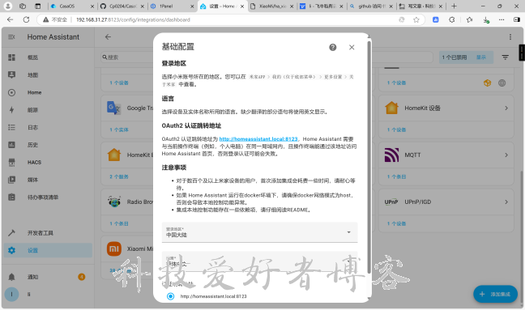Image resolution: width=525 pixels, height=310 pixels.
Task: Open 通知 bell in the sidebar
Action: pyautogui.click(x=11, y=277)
